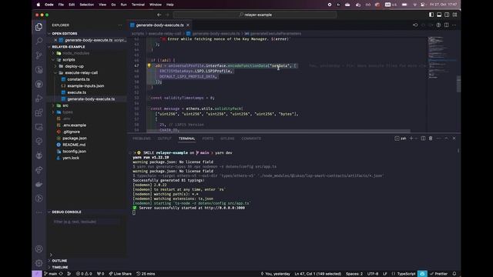The width and height of the screenshot is (493, 277).
Task: Open the launch profile dropdown next to plus
Action: tap(416, 138)
